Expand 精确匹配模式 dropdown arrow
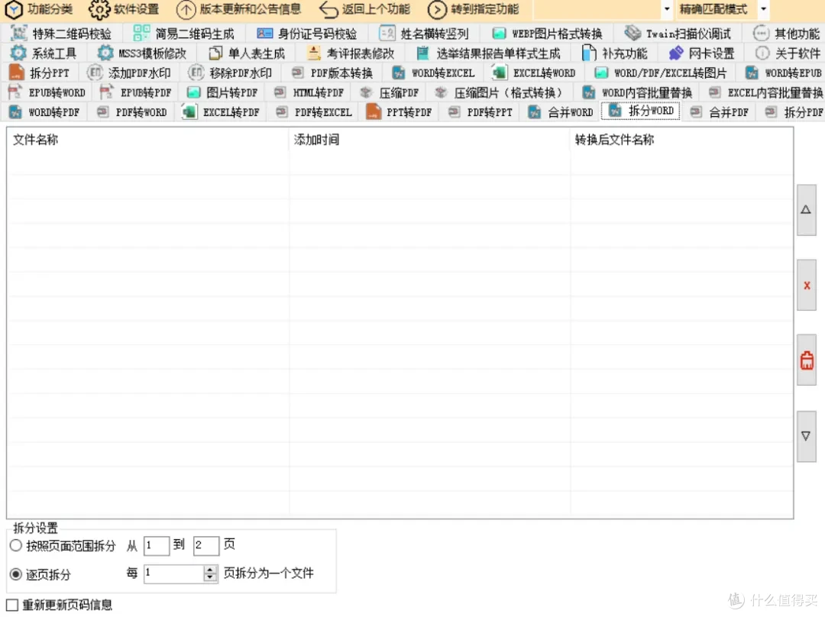Viewport: 825px width, 617px height. tap(763, 9)
